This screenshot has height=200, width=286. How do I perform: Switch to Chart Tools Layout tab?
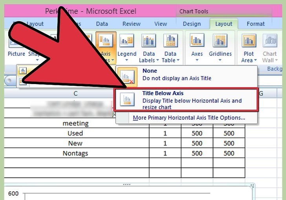click(x=224, y=24)
